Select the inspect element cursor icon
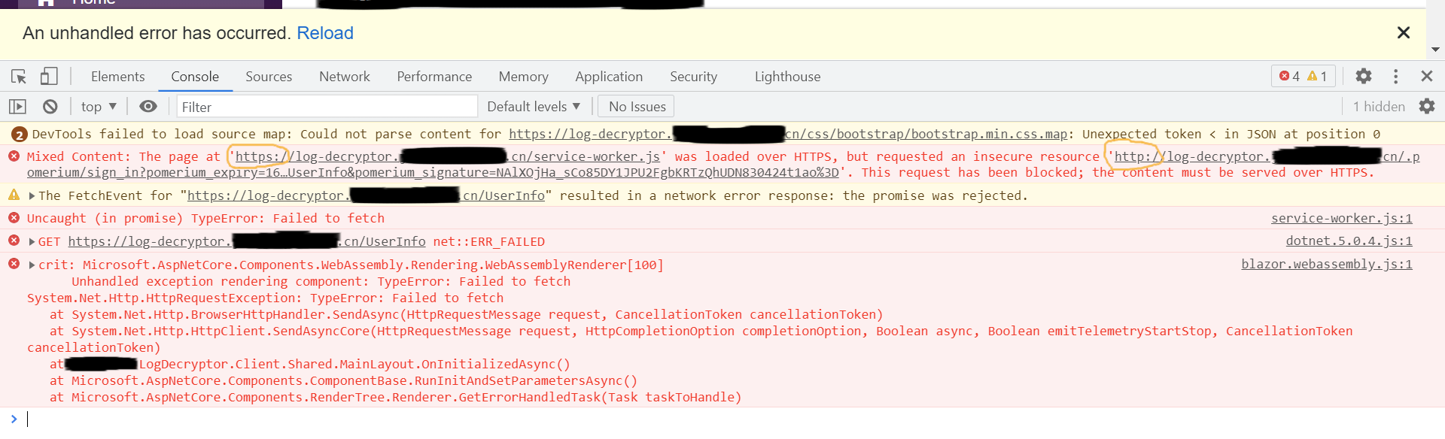The width and height of the screenshot is (1445, 439). pos(18,76)
